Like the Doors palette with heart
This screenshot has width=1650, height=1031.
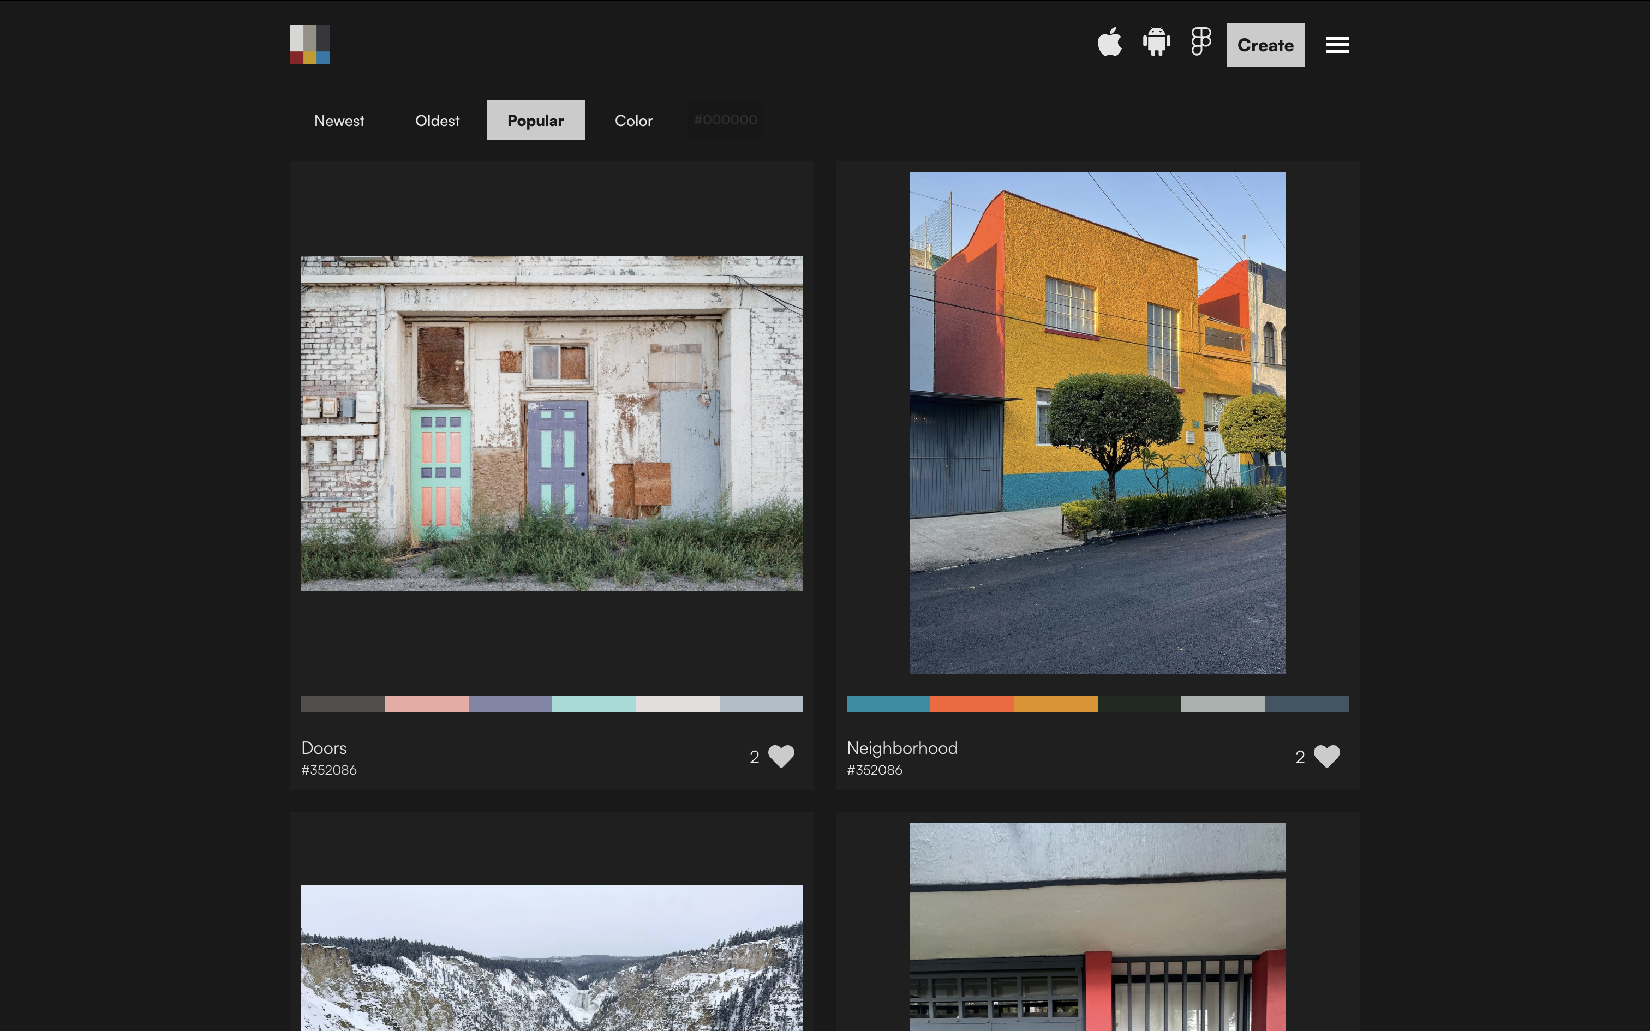781,756
